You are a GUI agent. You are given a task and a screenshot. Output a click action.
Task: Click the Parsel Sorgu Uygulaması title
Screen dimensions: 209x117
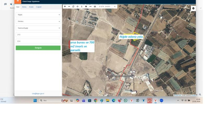(31, 2)
